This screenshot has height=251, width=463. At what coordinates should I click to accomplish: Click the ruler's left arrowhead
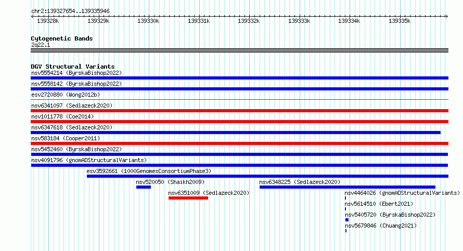(32, 16)
